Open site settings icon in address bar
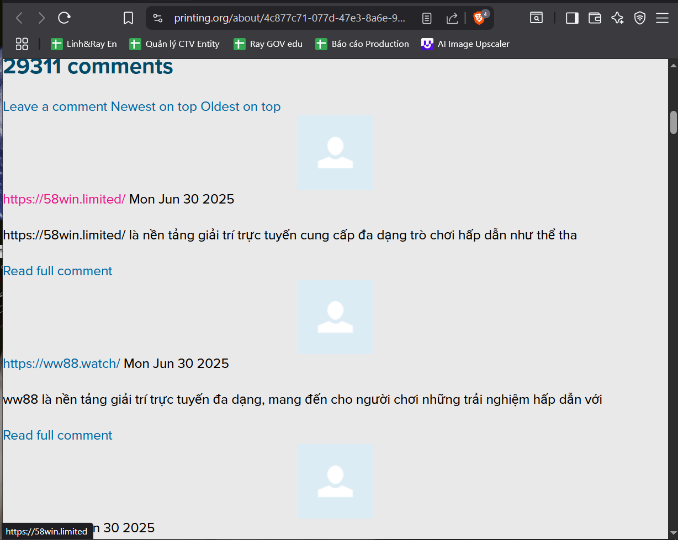 point(158,18)
